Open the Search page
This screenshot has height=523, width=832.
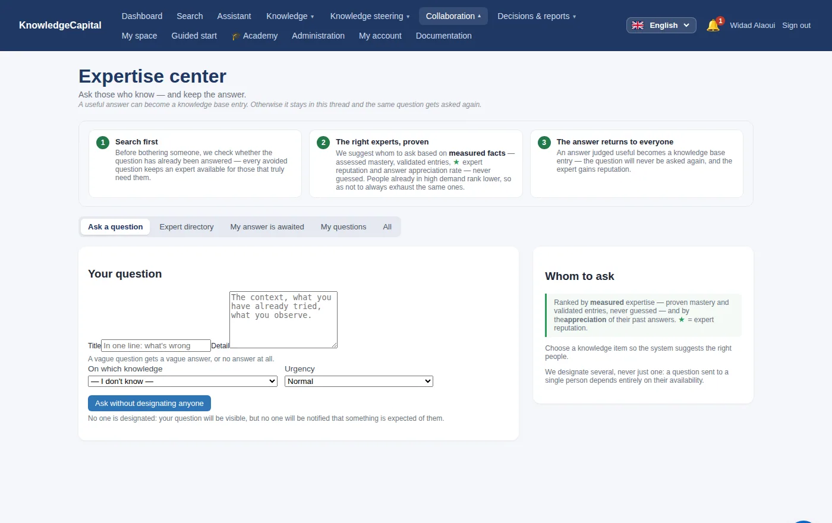(x=190, y=16)
